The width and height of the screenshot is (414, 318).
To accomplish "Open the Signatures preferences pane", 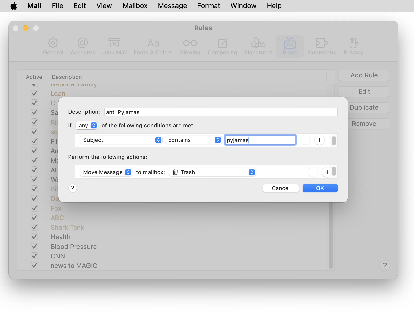I will pyautogui.click(x=258, y=47).
